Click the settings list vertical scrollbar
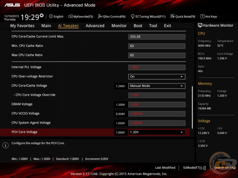This screenshot has width=238, height=178. (192, 108)
